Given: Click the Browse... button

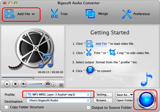Looking at the screenshot, I should tap(103, 100).
